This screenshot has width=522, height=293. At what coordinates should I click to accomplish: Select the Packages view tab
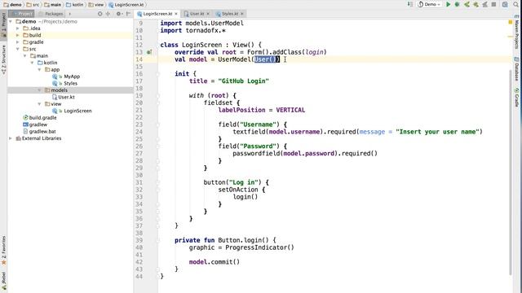pos(51,14)
